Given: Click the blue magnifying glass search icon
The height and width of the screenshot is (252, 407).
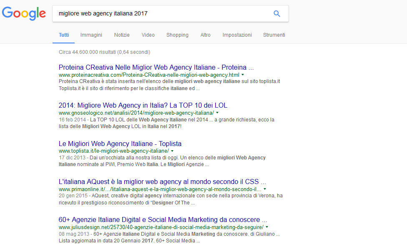Looking at the screenshot, I should pos(276,14).
